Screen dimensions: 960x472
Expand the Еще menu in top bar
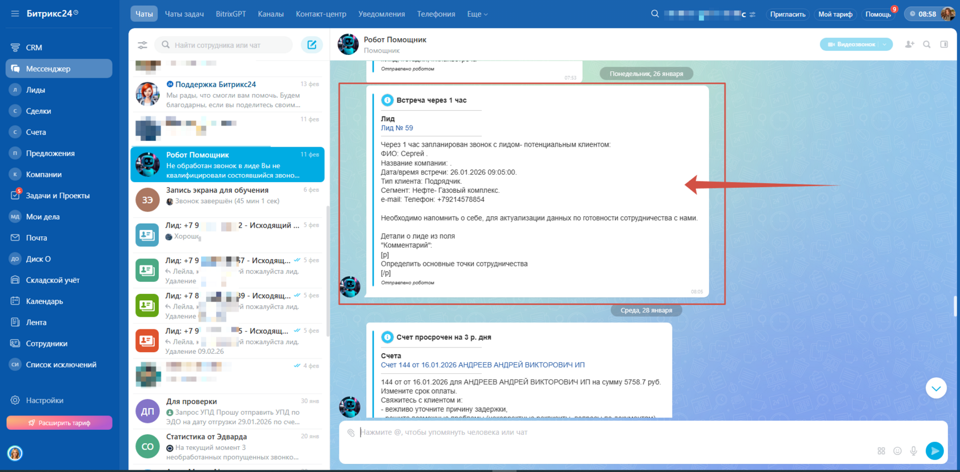pos(477,14)
